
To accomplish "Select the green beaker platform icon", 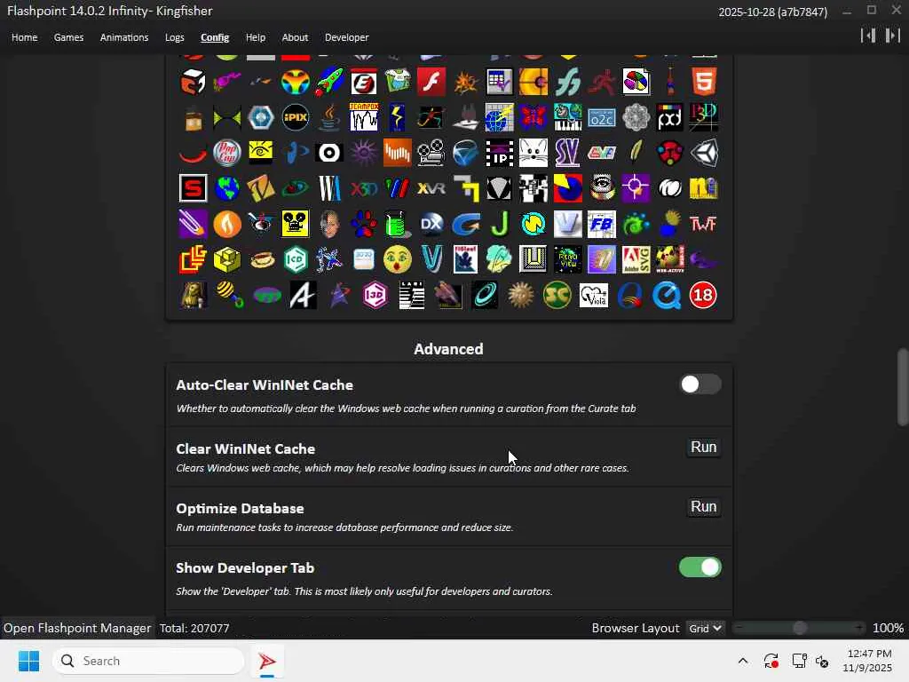I will click(x=398, y=224).
